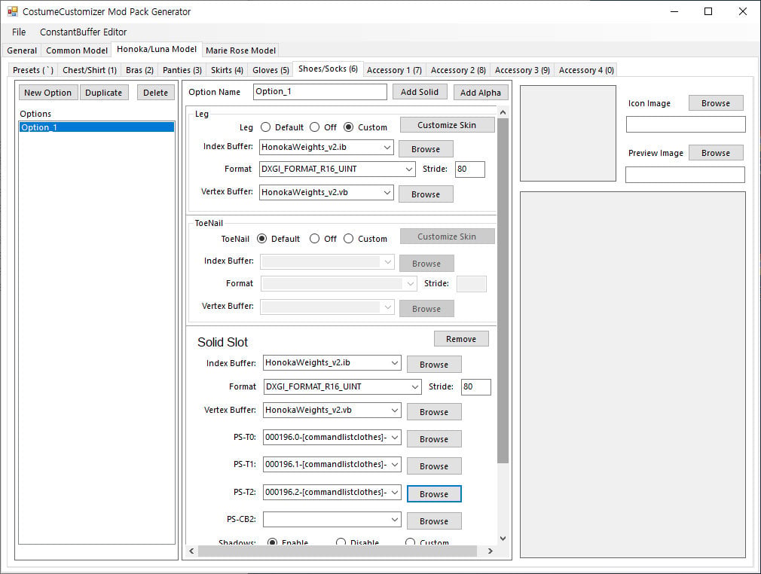Switch to General tab
761x574 pixels.
click(x=22, y=50)
